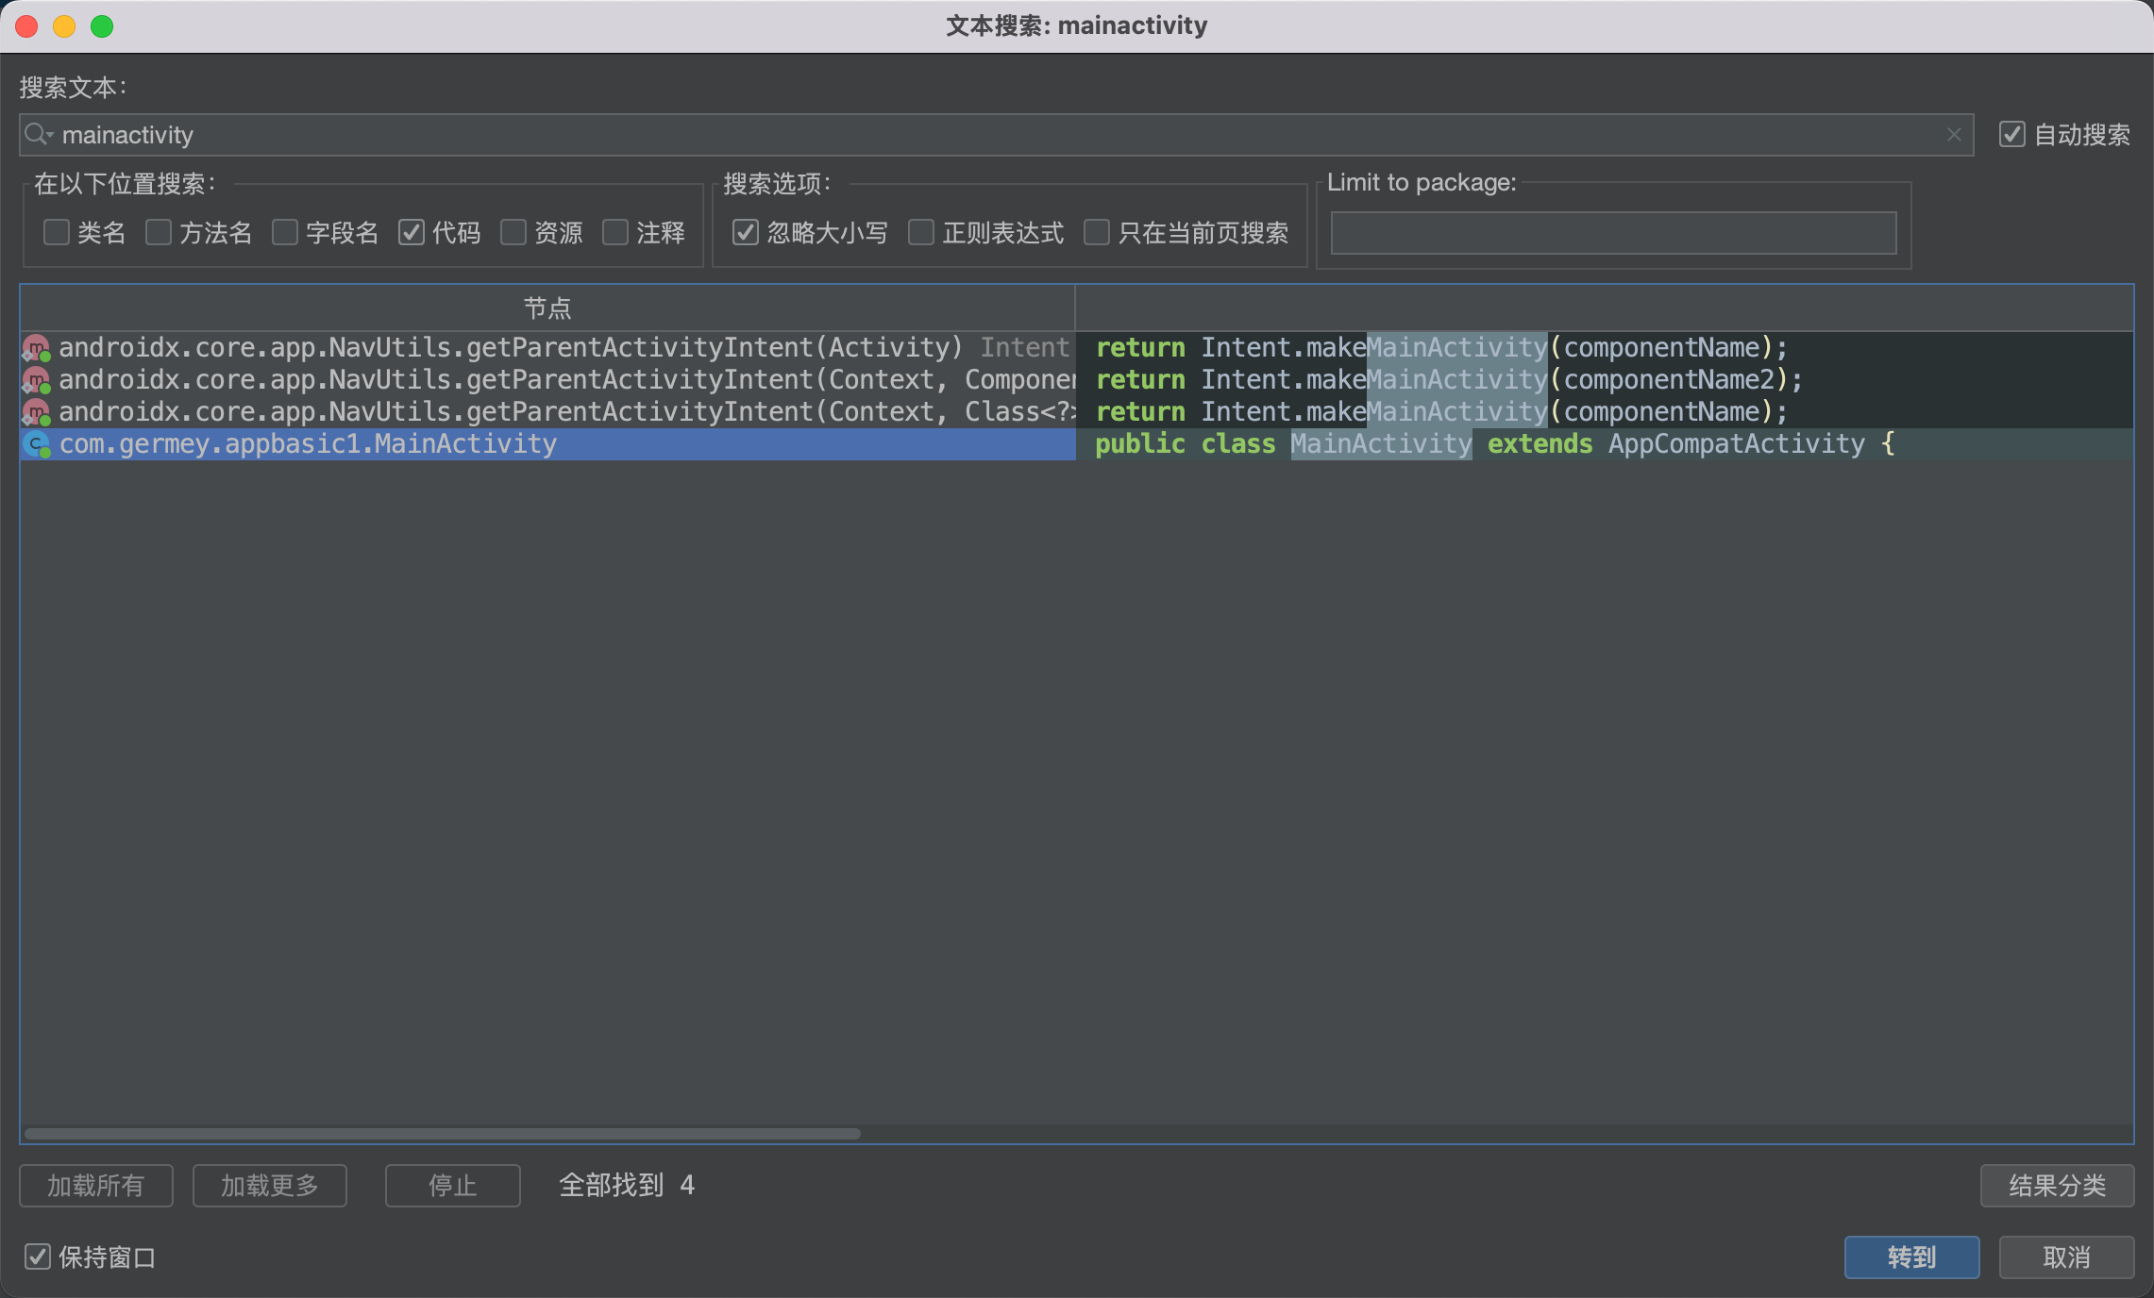Image resolution: width=2154 pixels, height=1298 pixels.
Task: Enable the 方法名 checkbox
Action: click(x=159, y=232)
